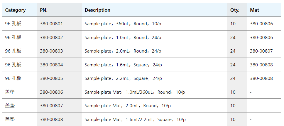Click the Category column header
The height and width of the screenshot is (126, 284).
coord(15,10)
